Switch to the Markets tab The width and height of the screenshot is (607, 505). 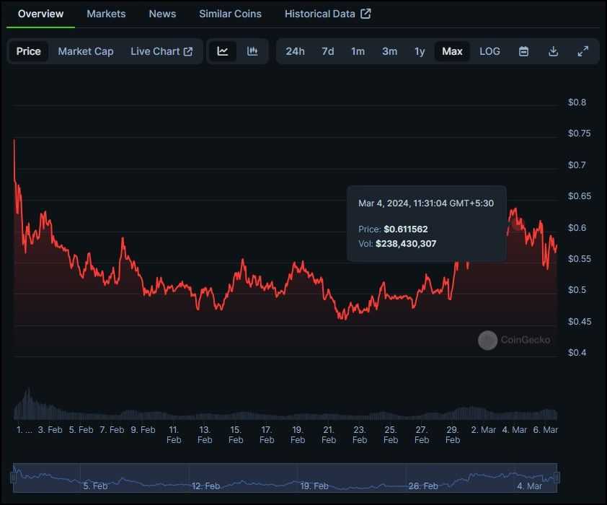point(106,14)
